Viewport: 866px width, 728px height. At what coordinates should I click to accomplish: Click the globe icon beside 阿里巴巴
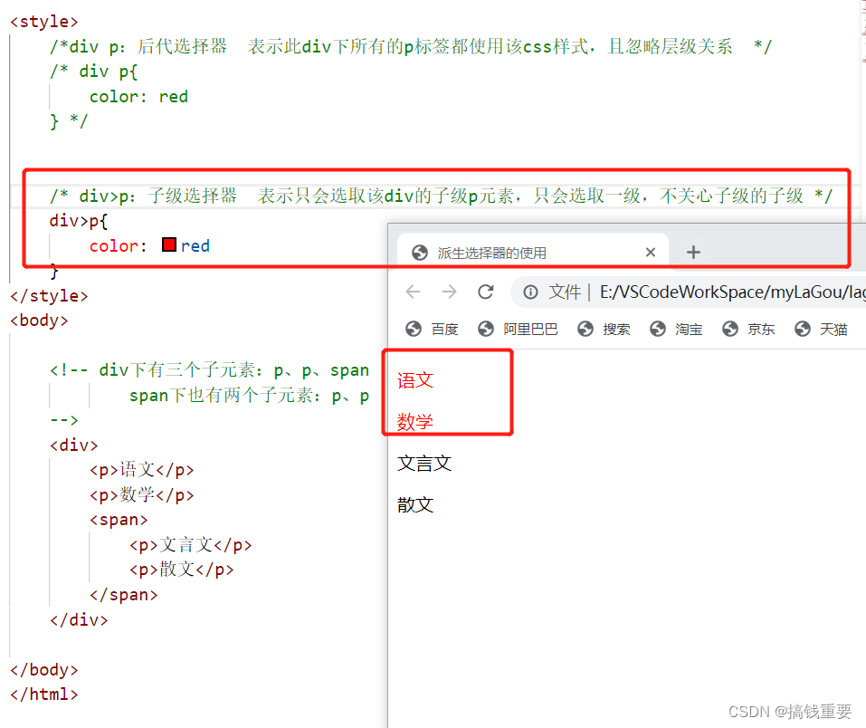486,329
